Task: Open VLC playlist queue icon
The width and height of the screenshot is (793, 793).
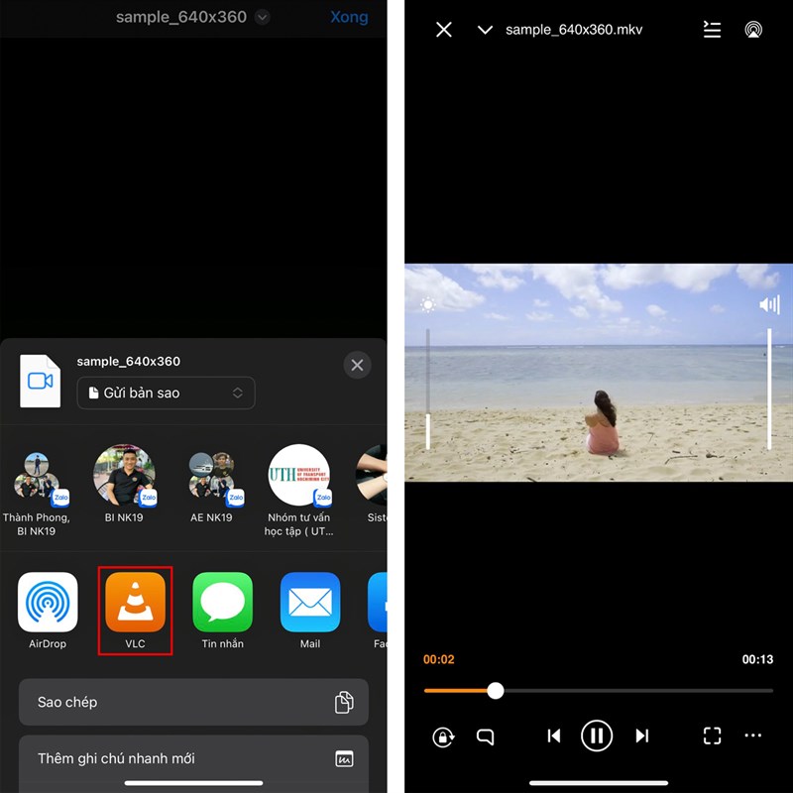Action: tap(712, 30)
